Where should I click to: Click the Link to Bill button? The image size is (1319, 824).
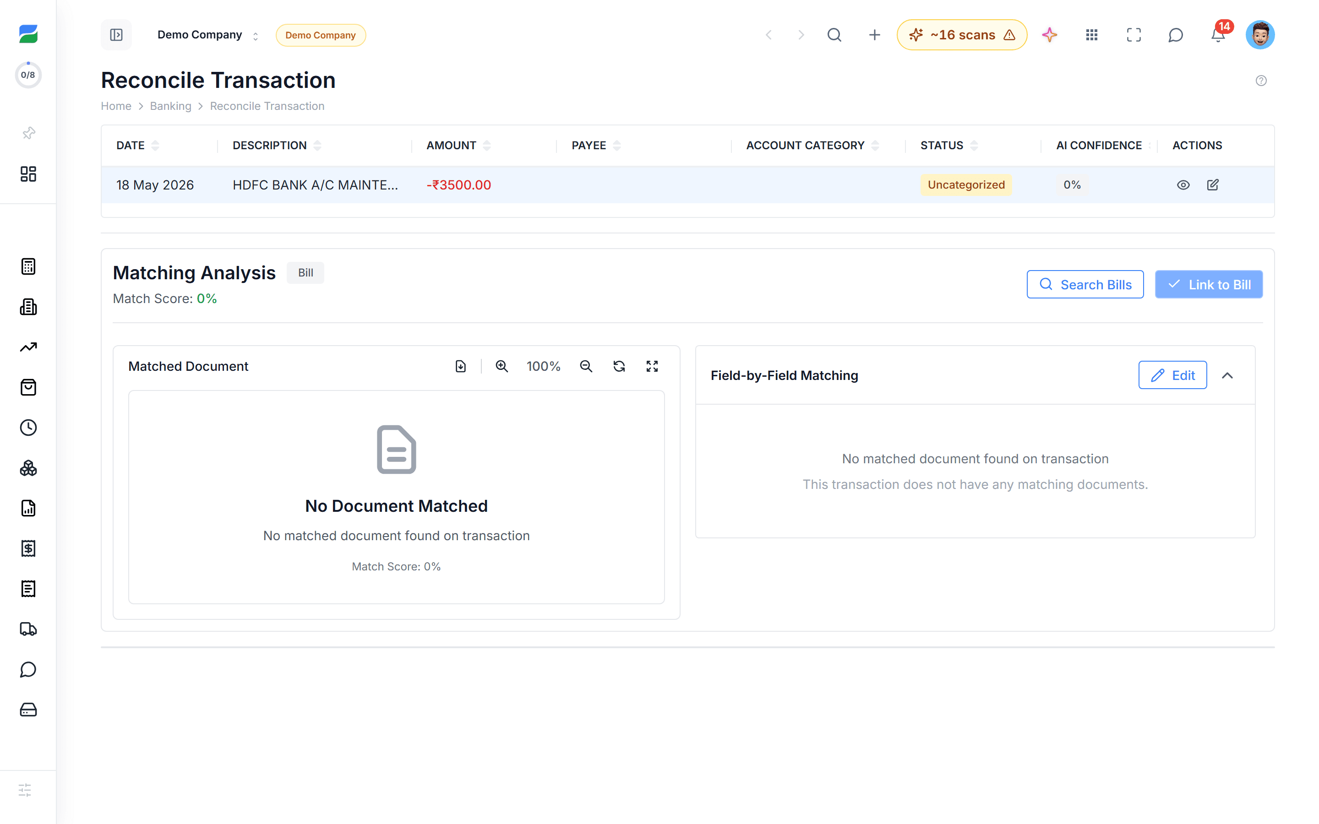[x=1208, y=284]
